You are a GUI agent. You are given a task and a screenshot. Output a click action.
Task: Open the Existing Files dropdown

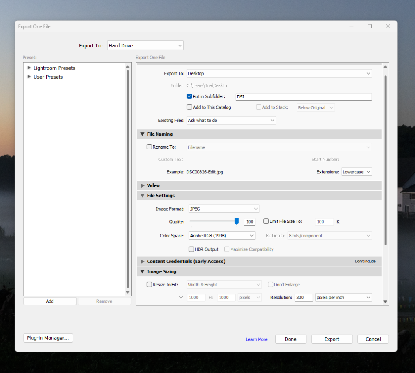point(231,120)
